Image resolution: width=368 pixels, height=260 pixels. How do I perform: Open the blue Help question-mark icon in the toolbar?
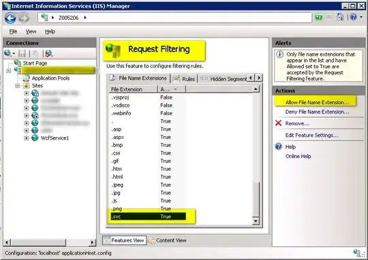click(x=353, y=17)
